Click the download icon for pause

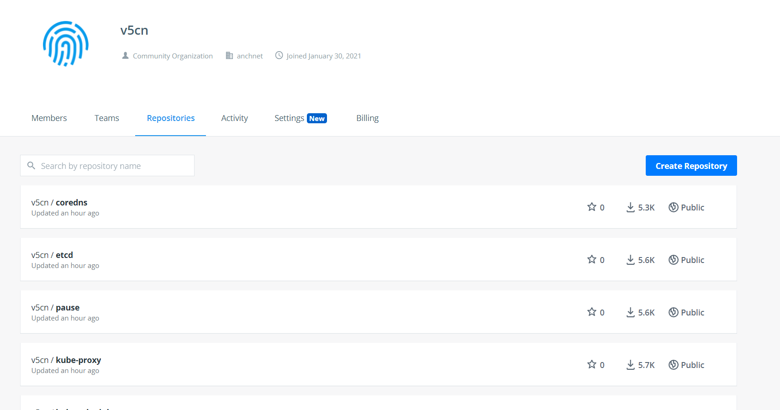click(x=631, y=312)
